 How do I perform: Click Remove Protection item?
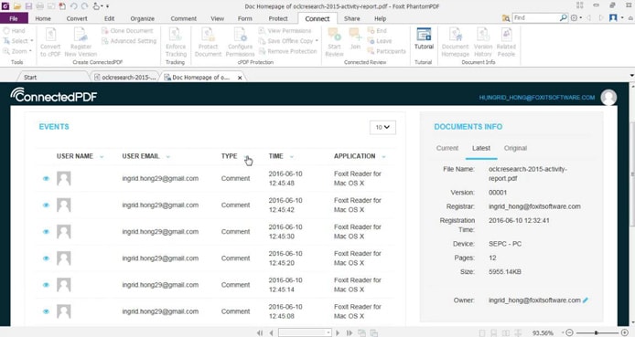[287, 51]
